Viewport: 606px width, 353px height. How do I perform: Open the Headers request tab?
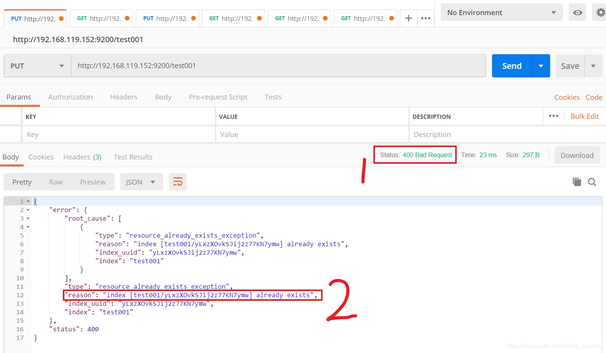coord(124,97)
